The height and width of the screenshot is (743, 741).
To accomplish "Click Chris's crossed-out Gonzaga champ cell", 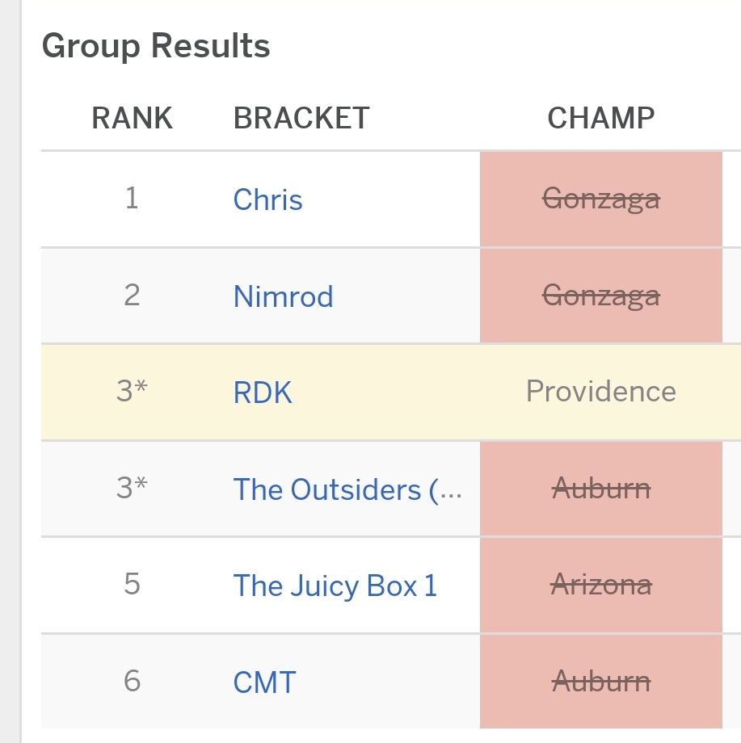I will tap(600, 199).
